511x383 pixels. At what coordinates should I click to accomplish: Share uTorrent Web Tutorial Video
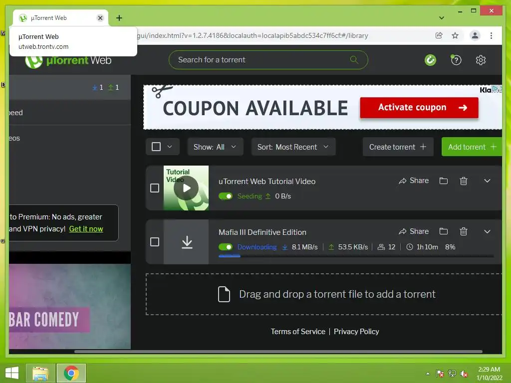tap(414, 181)
